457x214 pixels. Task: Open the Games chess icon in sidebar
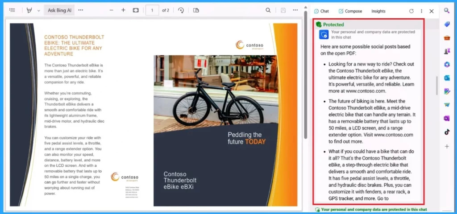pos(447,51)
